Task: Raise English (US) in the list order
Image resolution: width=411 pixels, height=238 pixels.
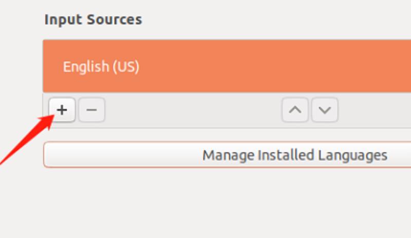Action: coord(295,110)
